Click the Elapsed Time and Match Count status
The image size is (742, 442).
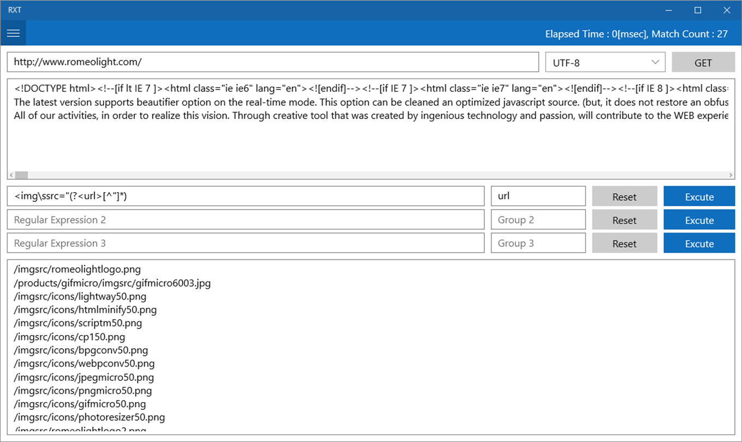point(637,34)
